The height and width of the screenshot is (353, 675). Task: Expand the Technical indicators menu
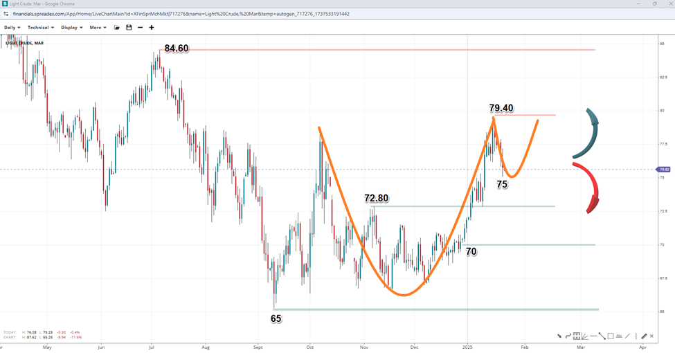40,28
